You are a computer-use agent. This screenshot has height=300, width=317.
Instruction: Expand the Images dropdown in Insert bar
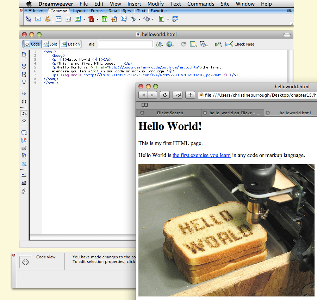84,19
